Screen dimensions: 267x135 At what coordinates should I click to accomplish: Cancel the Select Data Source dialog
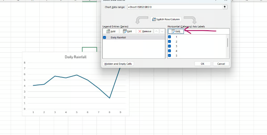[221, 64]
